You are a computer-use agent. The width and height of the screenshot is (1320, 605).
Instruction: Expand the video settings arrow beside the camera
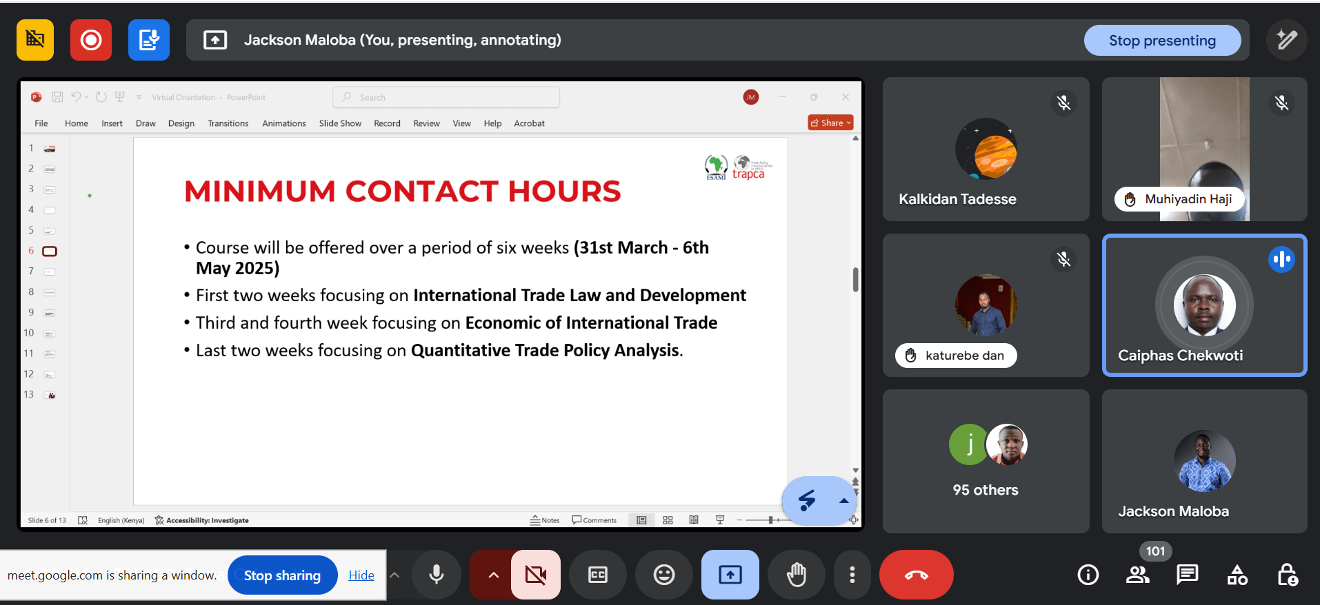coord(493,575)
